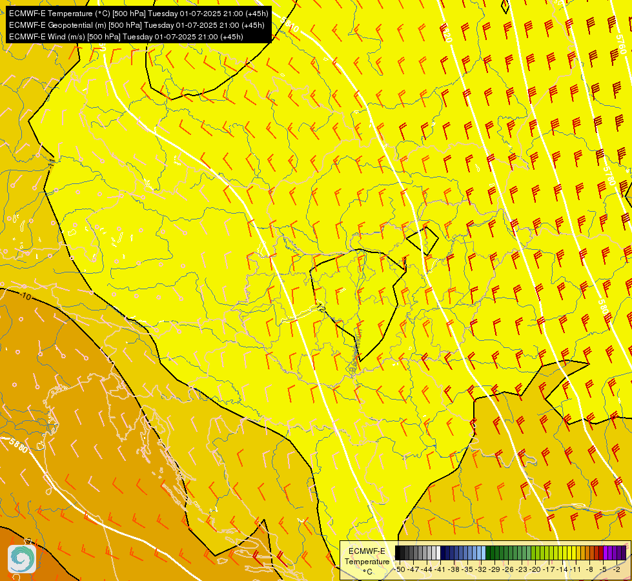This screenshot has width=632, height=581.
Task: Select the ECMWF-E Temperature (°C) title line
Action: pyautogui.click(x=138, y=14)
